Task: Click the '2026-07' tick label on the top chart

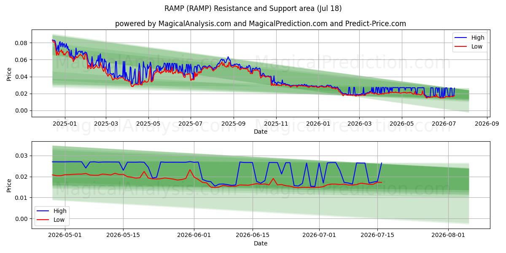Action: (x=444, y=124)
